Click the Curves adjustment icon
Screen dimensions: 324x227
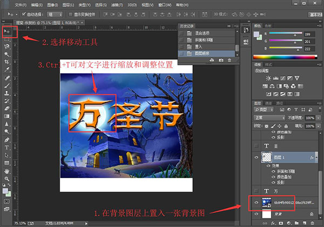[283, 78]
